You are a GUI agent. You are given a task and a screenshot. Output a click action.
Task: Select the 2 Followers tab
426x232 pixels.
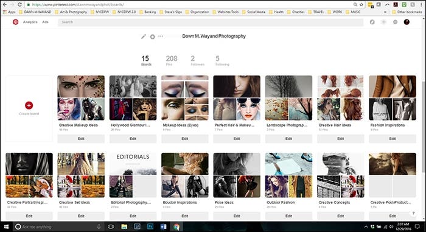(197, 60)
